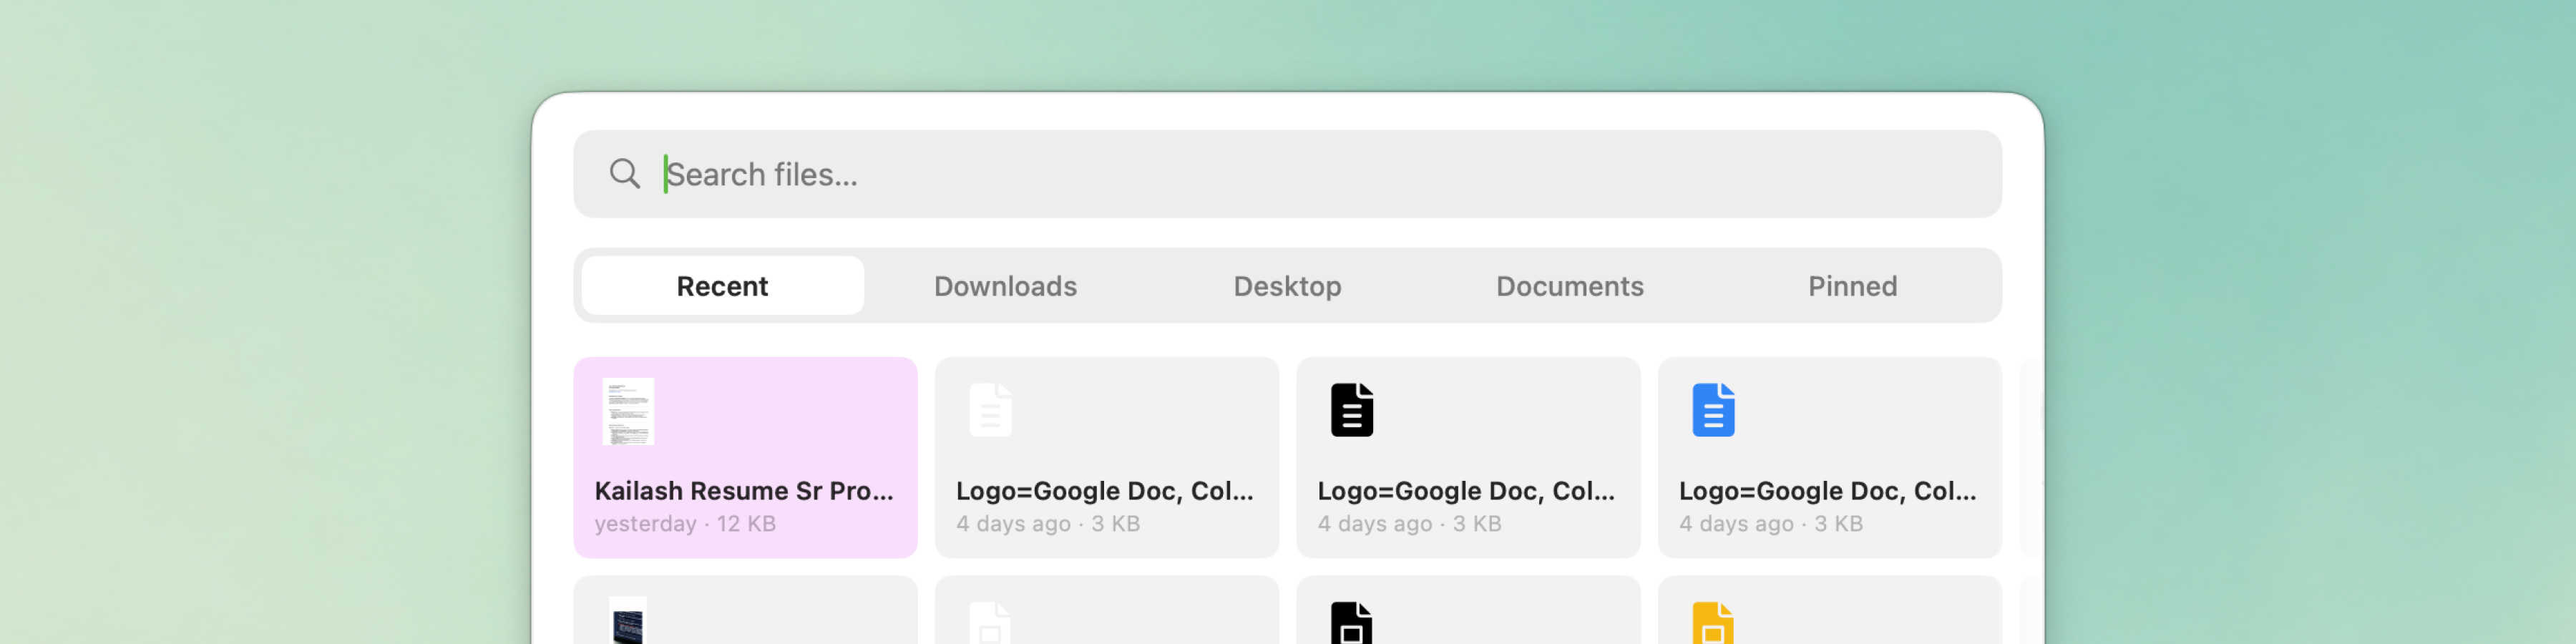
Task: Click the yellow Google Slides logo icon
Action: pyautogui.click(x=1713, y=623)
